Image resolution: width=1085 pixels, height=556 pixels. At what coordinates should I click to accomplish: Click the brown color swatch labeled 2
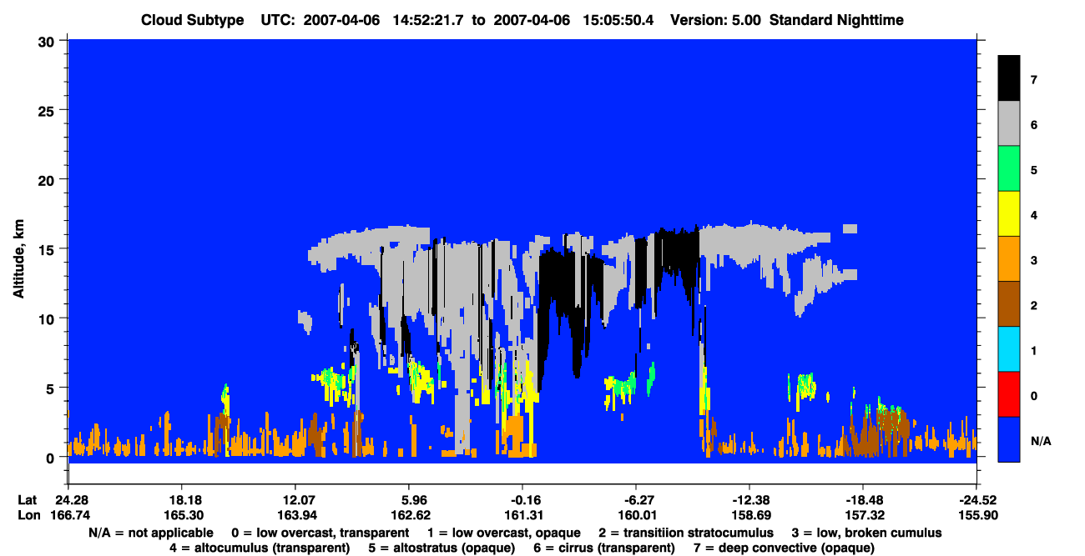(1009, 303)
